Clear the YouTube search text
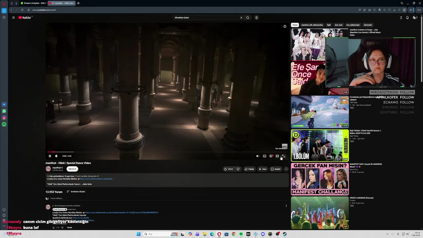Screen dimensions: 423x238 pyautogui.click(x=241, y=18)
